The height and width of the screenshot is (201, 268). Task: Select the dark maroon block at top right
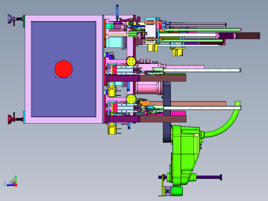[x=248, y=36]
